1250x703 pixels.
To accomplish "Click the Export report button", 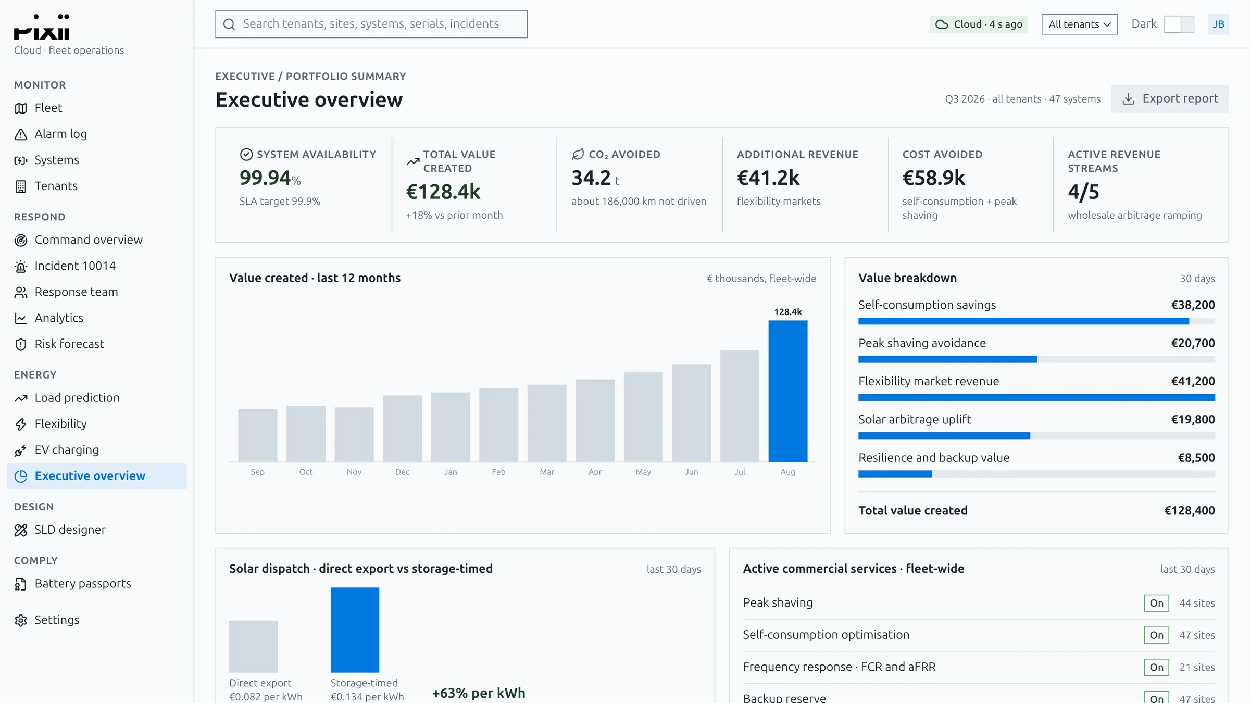I will coord(1170,99).
